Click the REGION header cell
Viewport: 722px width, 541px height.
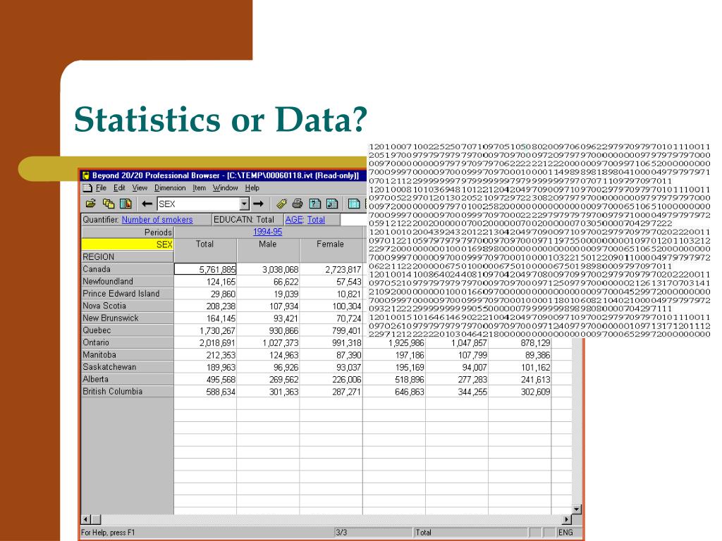128,256
